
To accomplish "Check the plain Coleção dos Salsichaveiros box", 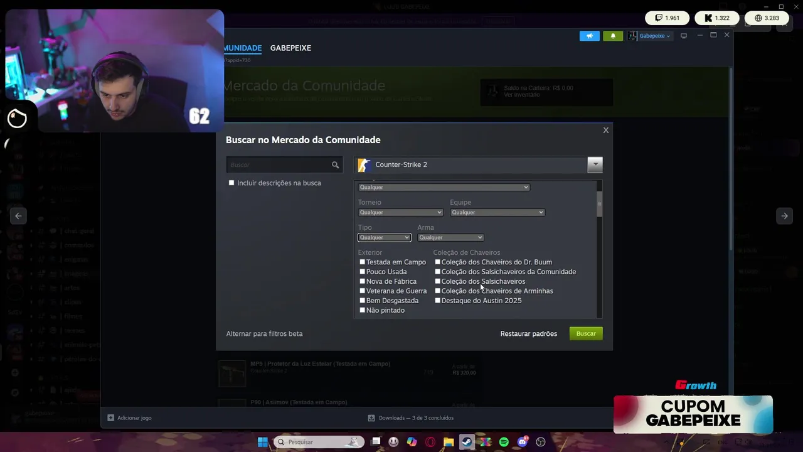I will point(437,281).
